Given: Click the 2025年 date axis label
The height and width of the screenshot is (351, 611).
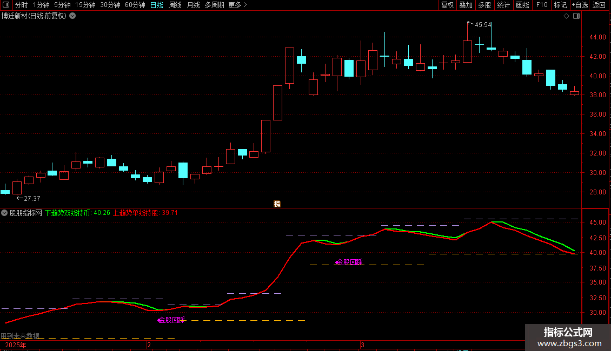Looking at the screenshot, I should 16,345.
